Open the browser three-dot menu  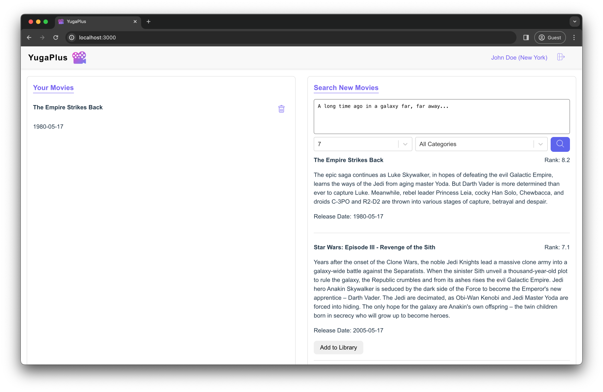pos(574,37)
